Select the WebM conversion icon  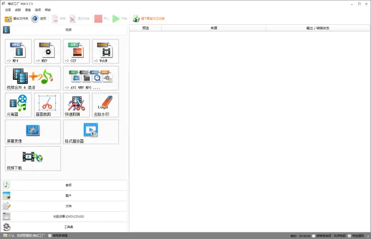pos(106,51)
